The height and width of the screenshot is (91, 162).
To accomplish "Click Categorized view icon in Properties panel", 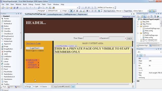I will click(138, 55).
